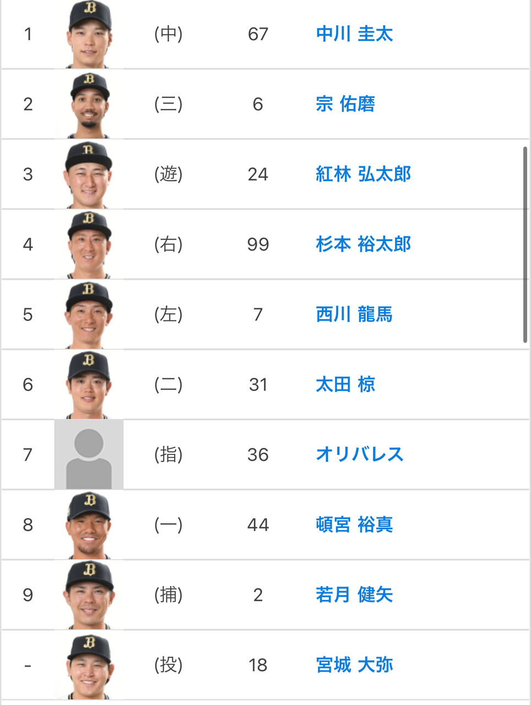Open player link オリバレス
The width and height of the screenshot is (531, 705).
click(x=360, y=454)
